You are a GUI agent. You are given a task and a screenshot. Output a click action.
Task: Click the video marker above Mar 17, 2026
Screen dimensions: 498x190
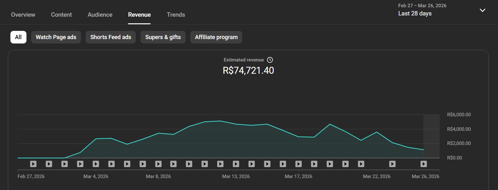pos(299,164)
